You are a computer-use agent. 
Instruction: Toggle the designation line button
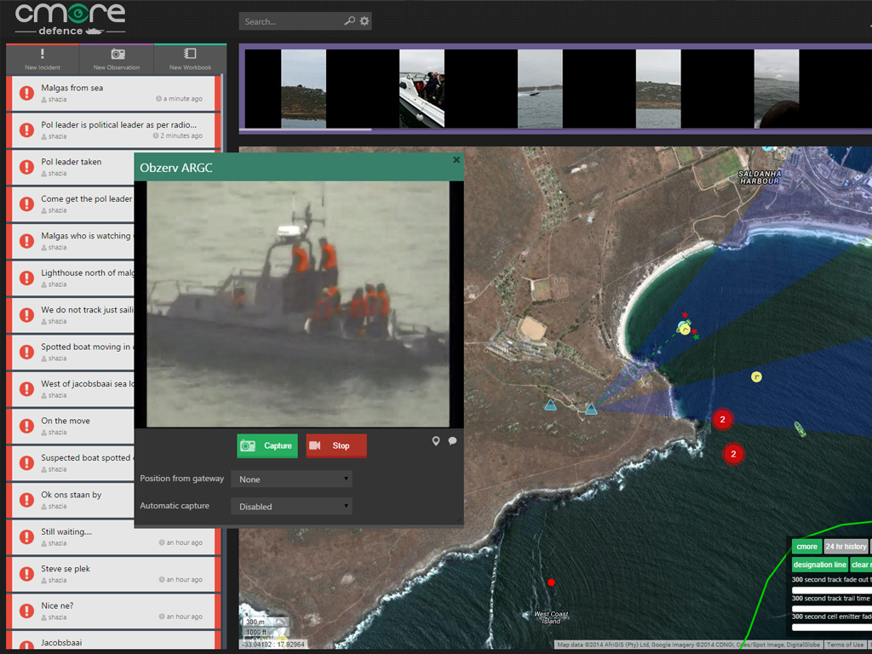pyautogui.click(x=820, y=565)
